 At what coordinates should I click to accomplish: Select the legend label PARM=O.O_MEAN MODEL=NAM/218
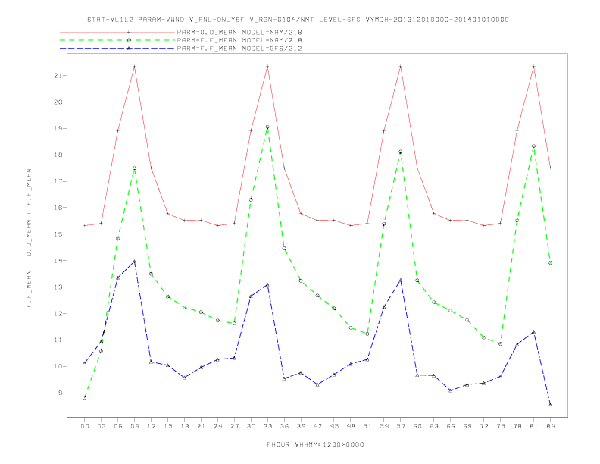click(x=239, y=32)
